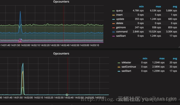Screen dimensions: 180x105
Task: Toggle the update series in the legend
Action: [120, 19]
